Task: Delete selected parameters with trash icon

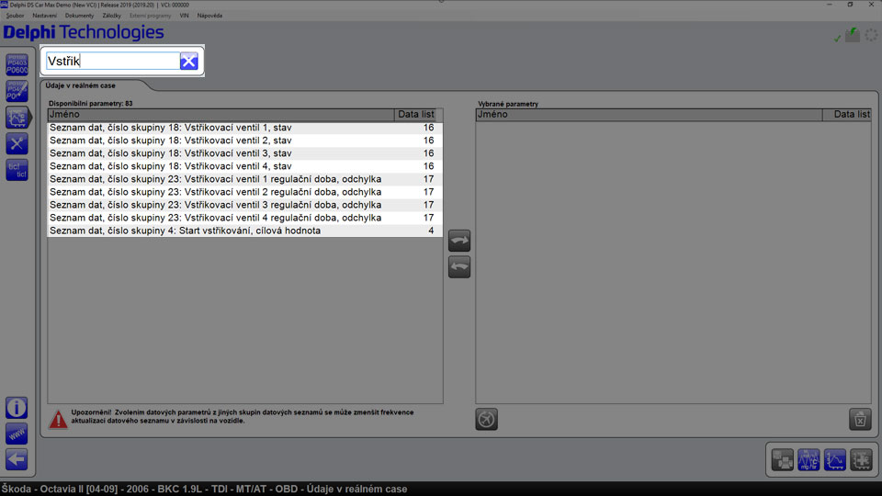Action: [x=860, y=419]
